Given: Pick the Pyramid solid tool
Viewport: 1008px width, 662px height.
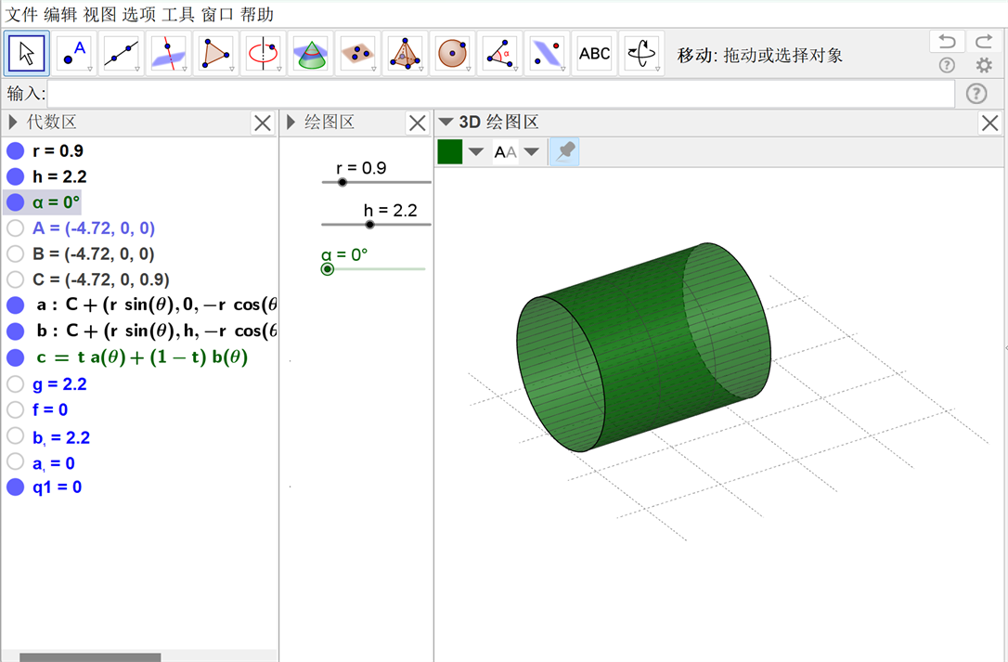Looking at the screenshot, I should pyautogui.click(x=404, y=54).
